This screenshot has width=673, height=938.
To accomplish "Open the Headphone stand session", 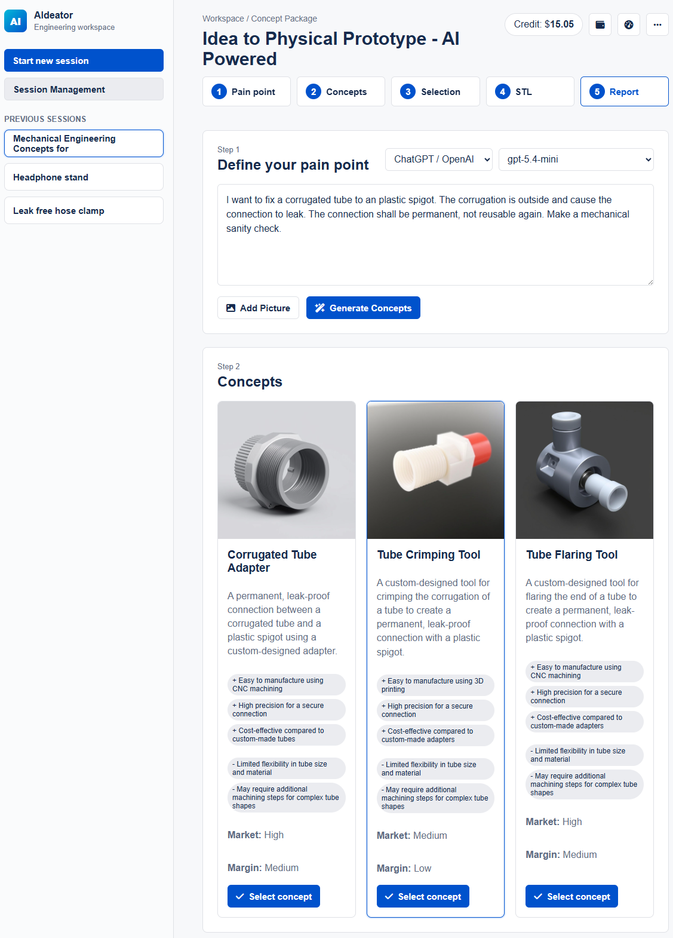I will [x=84, y=177].
